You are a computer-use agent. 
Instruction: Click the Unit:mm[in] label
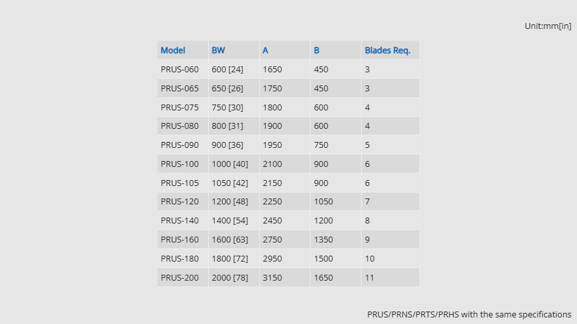[x=547, y=26]
